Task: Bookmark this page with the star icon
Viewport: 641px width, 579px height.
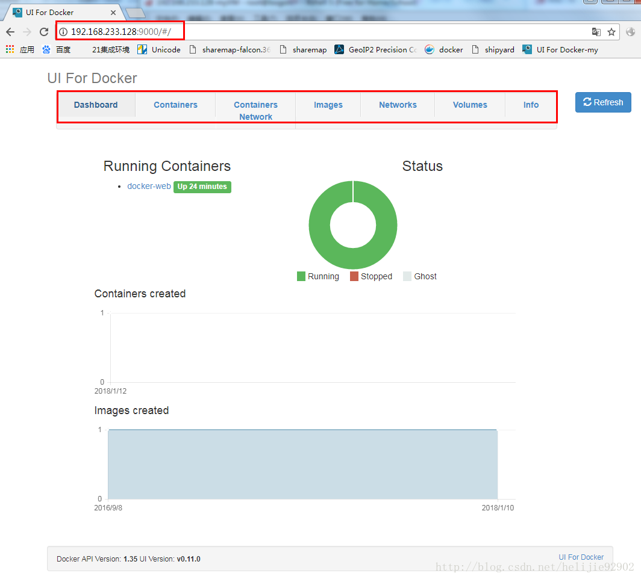Action: [x=611, y=32]
